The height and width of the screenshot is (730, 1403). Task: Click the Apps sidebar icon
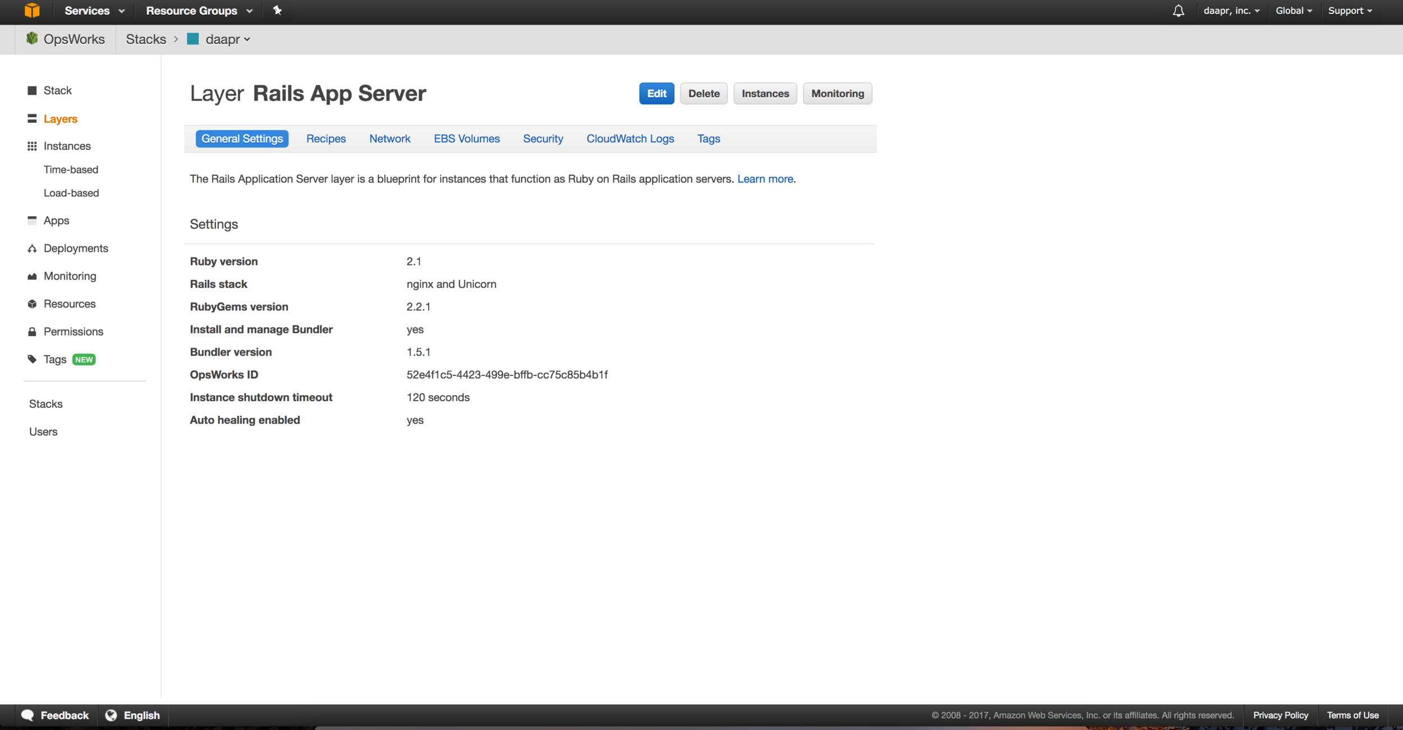pos(32,220)
